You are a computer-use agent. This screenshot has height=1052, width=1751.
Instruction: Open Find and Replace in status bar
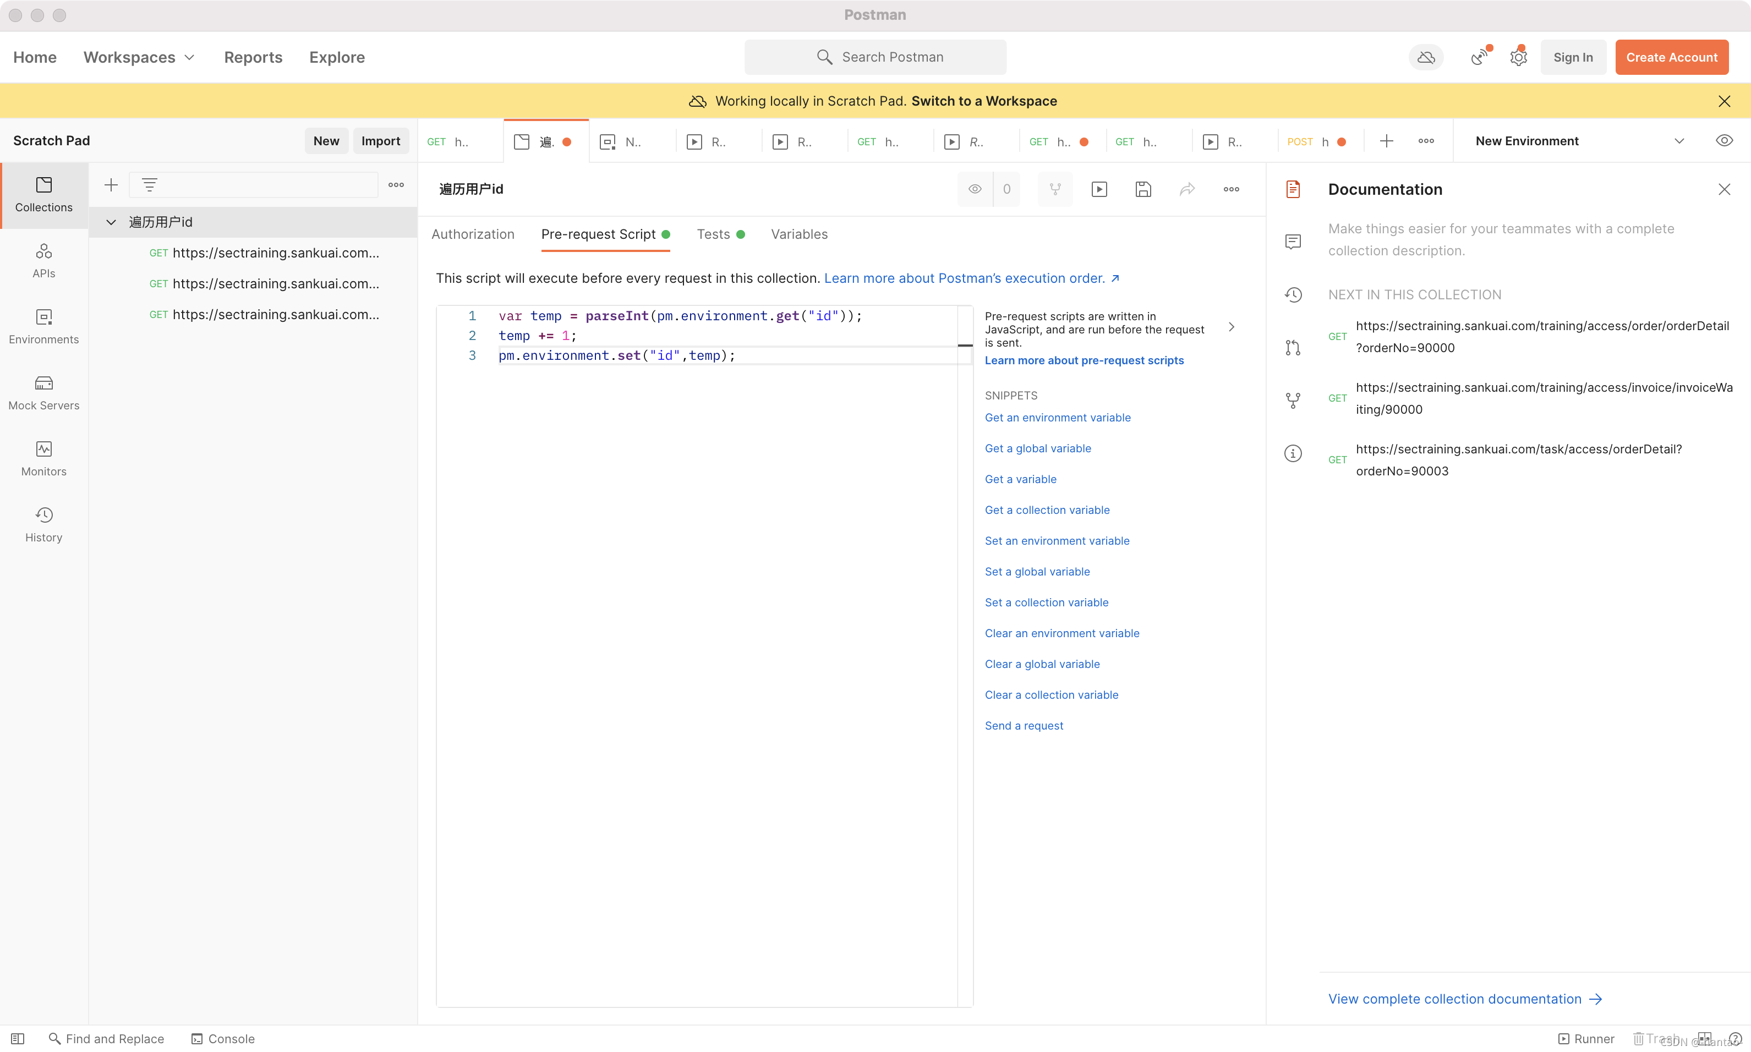pos(106,1039)
